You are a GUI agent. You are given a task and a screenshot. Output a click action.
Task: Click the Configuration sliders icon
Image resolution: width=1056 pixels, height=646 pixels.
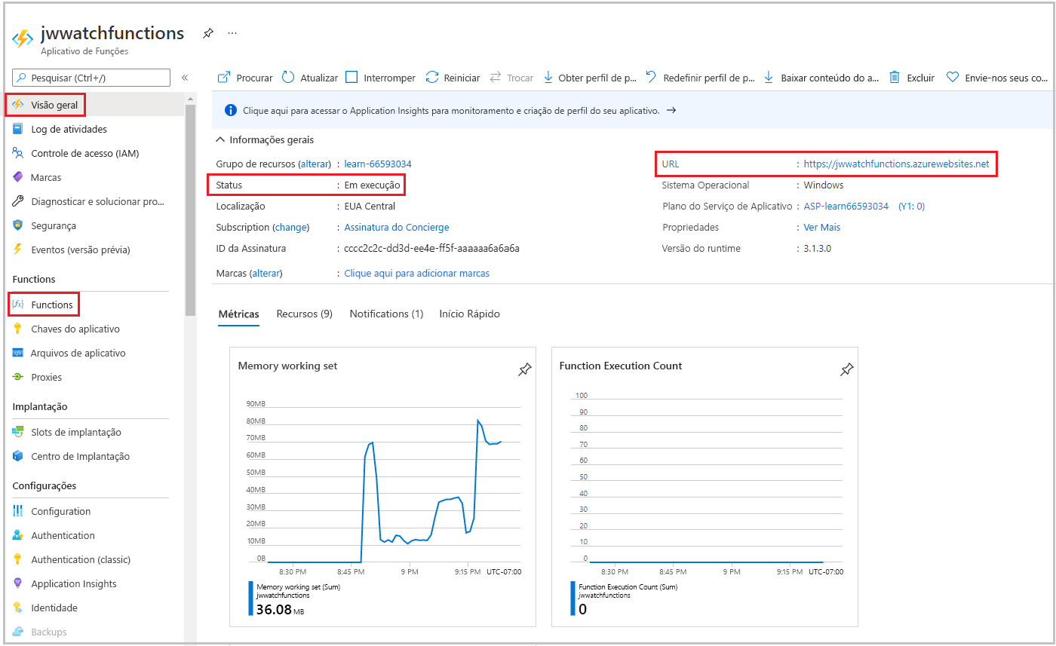(x=18, y=511)
